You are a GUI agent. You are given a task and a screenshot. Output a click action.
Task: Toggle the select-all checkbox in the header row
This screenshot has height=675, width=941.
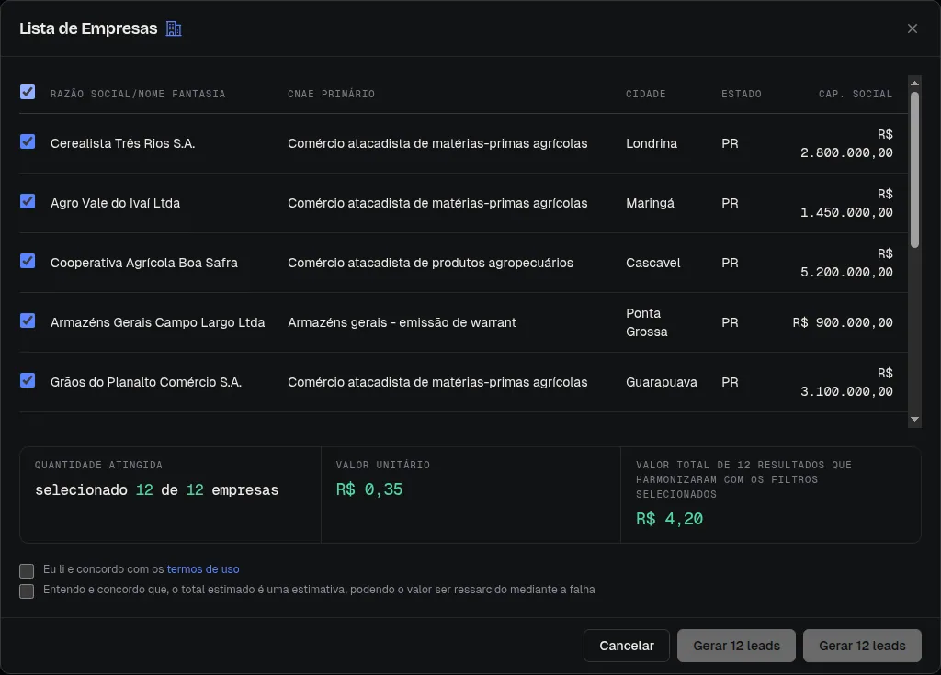click(27, 92)
